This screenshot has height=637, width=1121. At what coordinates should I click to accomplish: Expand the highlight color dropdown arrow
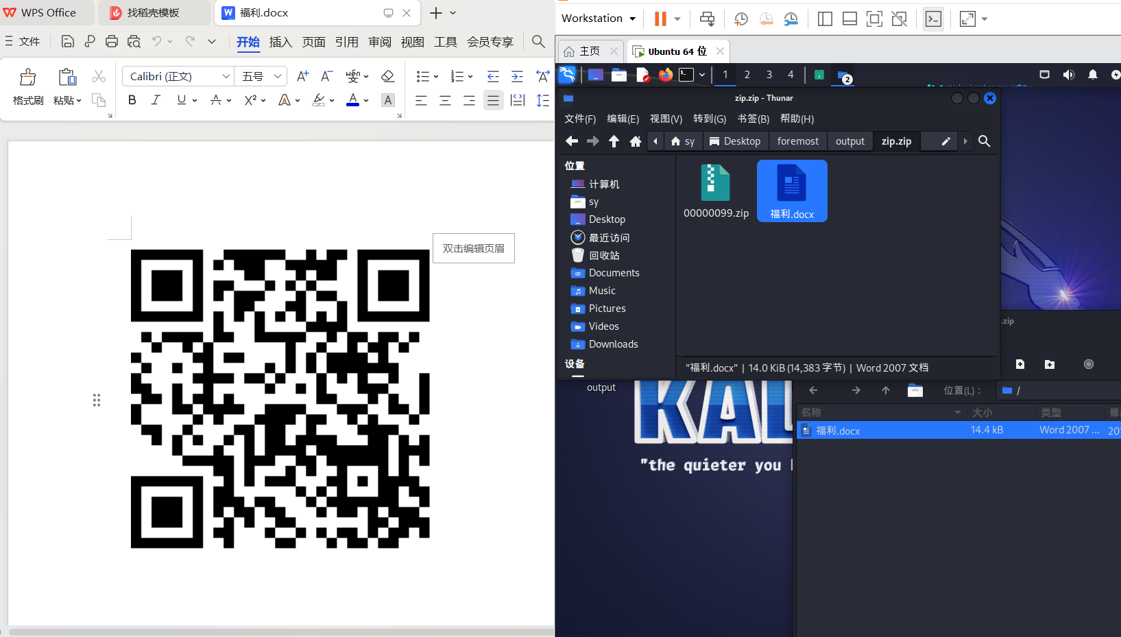pyautogui.click(x=332, y=101)
